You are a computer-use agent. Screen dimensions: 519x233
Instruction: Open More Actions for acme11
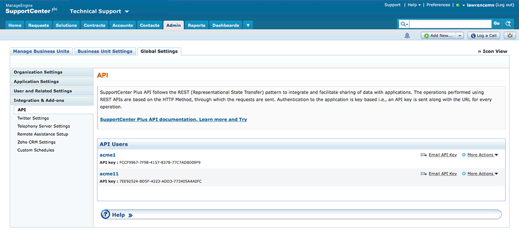[x=483, y=174]
